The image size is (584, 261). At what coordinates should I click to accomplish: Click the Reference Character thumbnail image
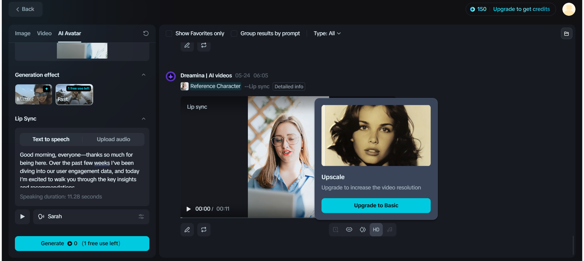(184, 86)
